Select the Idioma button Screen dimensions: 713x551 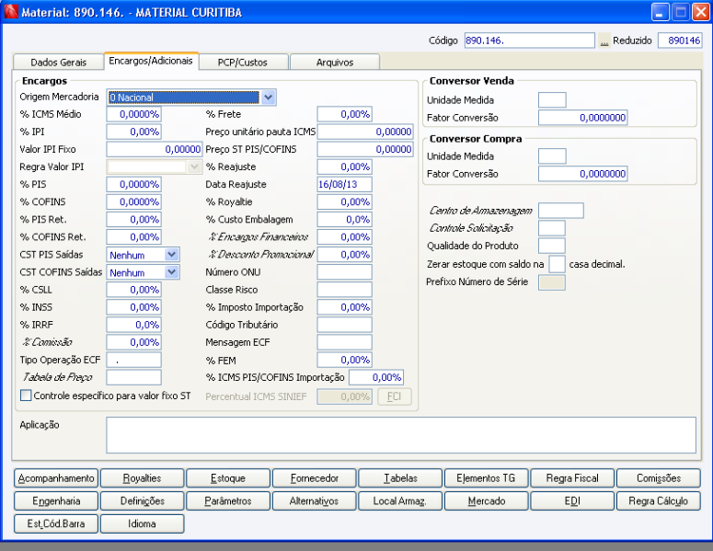(x=142, y=524)
